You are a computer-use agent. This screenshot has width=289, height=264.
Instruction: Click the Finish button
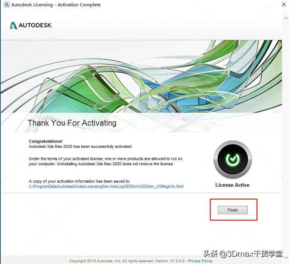233,210
